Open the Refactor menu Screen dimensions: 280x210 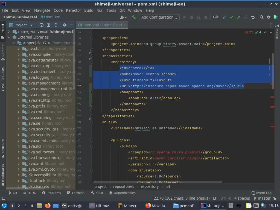tap(73, 10)
